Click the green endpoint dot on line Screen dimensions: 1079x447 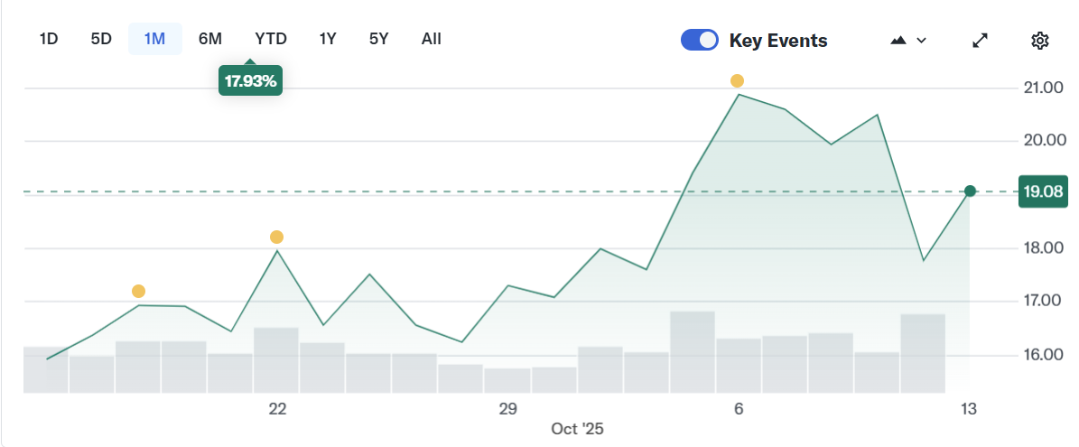[970, 191]
